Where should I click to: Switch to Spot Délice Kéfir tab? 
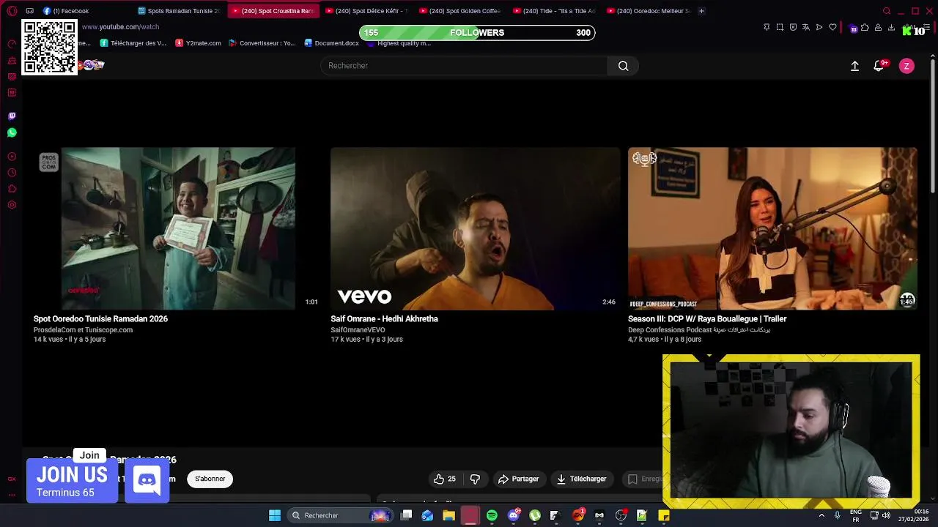[x=368, y=11]
